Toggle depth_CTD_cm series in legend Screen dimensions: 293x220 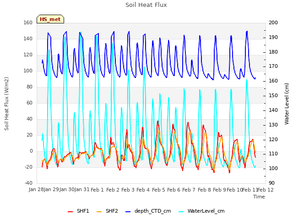pos(148,211)
